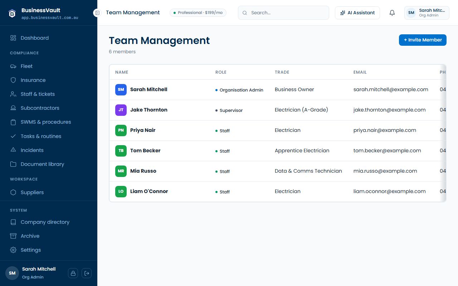The image size is (458, 286).
Task: Click the Settings gear icon
Action: [13, 250]
